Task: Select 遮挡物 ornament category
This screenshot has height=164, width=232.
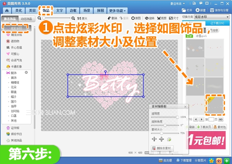Action: (x=13, y=41)
